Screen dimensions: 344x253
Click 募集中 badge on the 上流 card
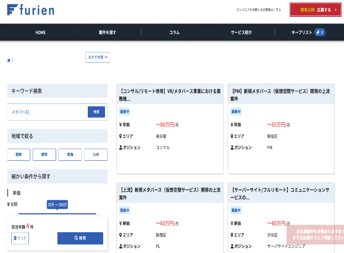pos(124,210)
